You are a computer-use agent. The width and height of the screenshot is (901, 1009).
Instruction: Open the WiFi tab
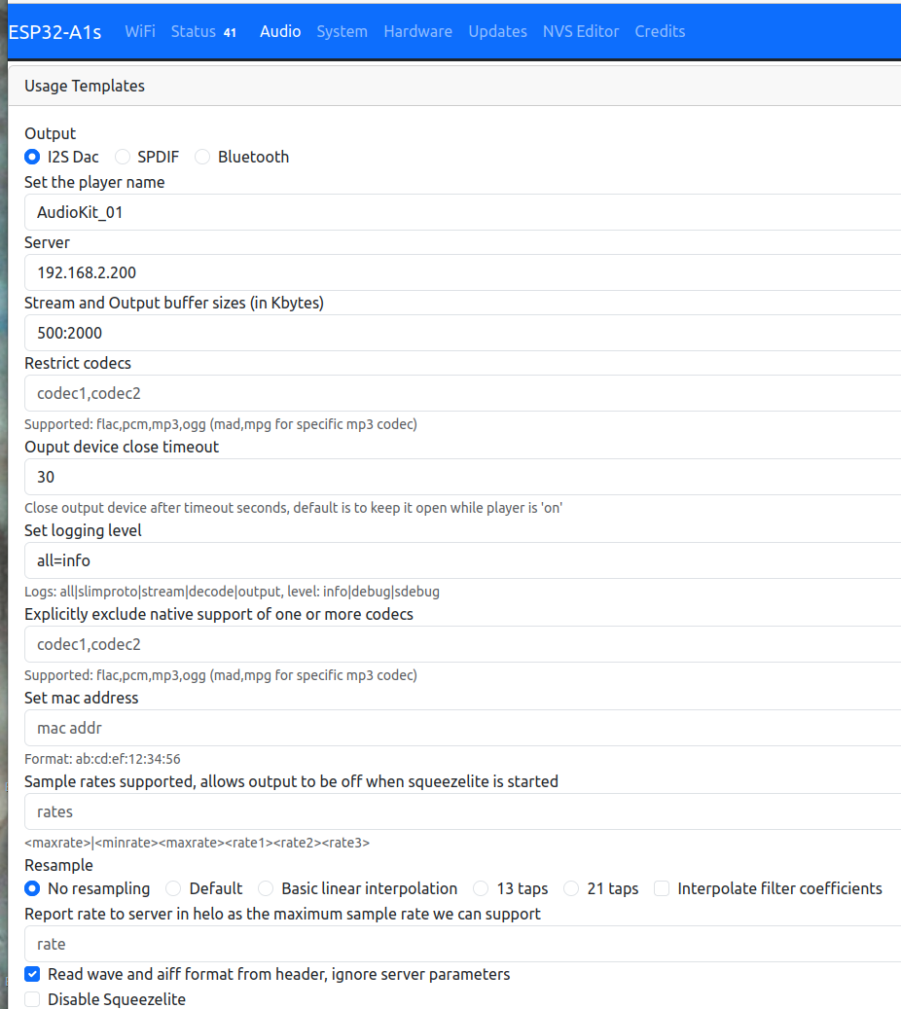coord(140,31)
